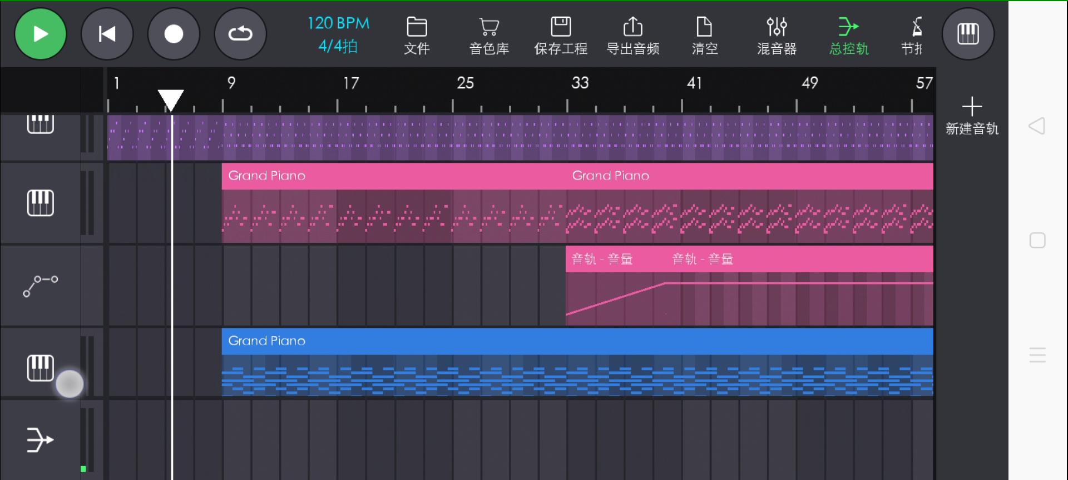Jump to bar 17 on the ruler
This screenshot has width=1068, height=480.
tap(351, 83)
